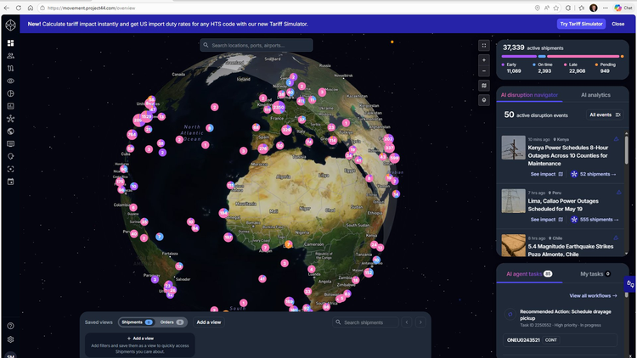Favorite this page with star icon
Screen dimensions: 637x358
click(x=556, y=8)
